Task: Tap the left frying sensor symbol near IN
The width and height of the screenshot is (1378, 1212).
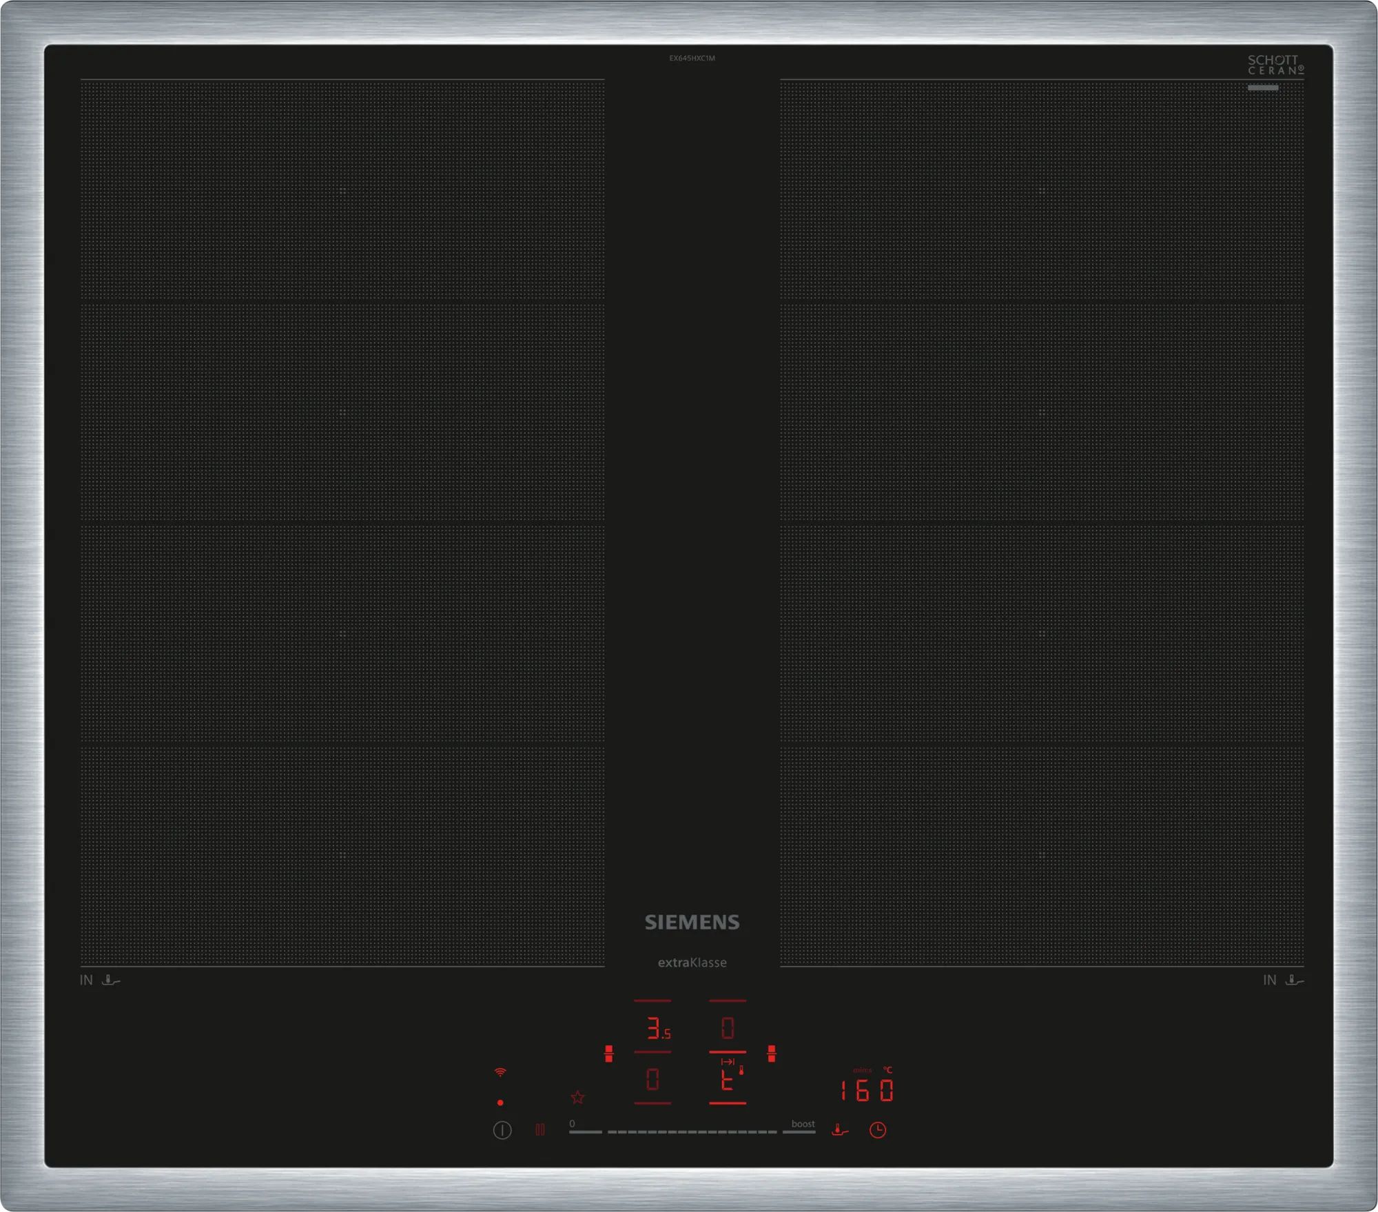Action: [110, 980]
